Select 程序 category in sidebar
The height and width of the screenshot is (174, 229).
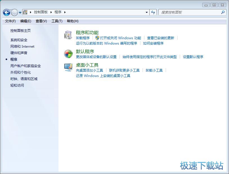click(x=14, y=60)
